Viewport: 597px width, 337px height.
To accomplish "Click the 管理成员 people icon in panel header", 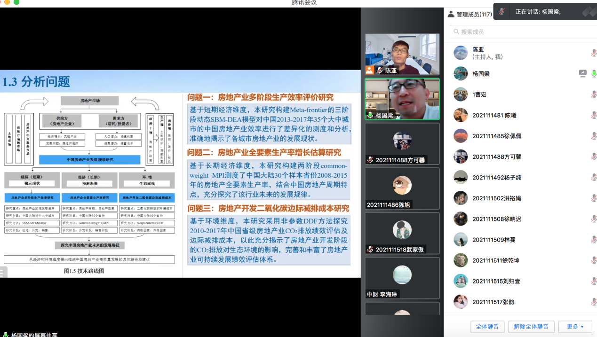I will tap(451, 15).
